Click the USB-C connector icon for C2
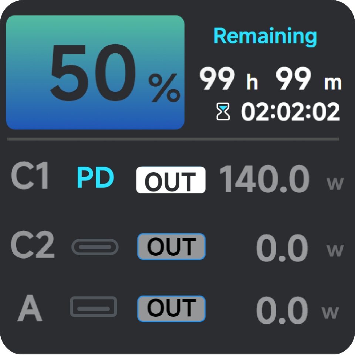This screenshot has height=355, width=355. tap(95, 247)
